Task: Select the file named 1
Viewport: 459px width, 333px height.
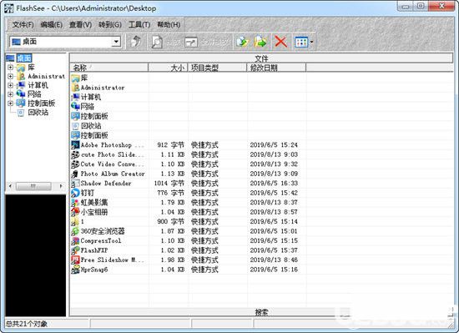Action: point(83,221)
